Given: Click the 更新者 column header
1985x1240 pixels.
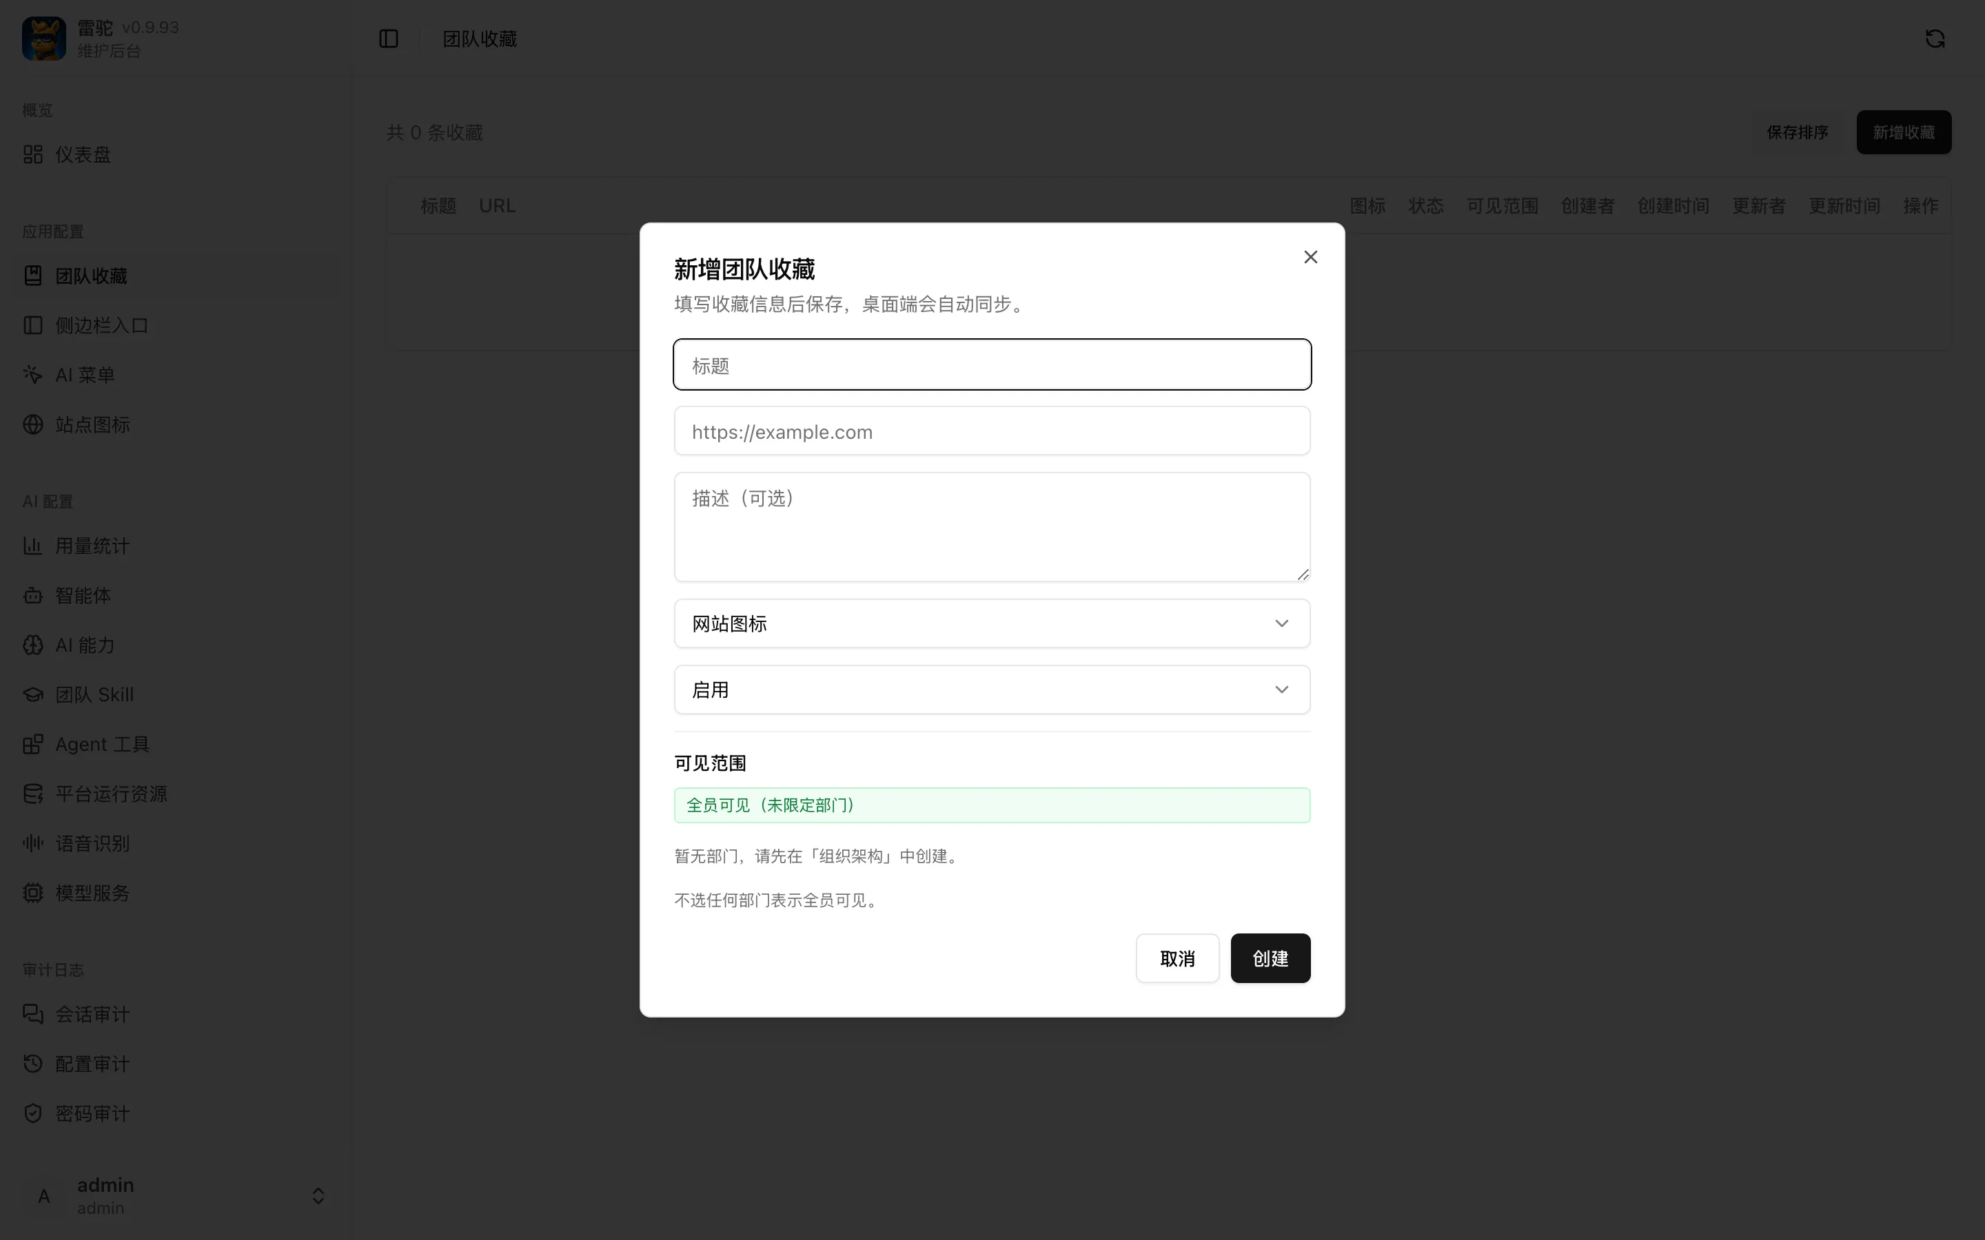Looking at the screenshot, I should coord(1759,206).
